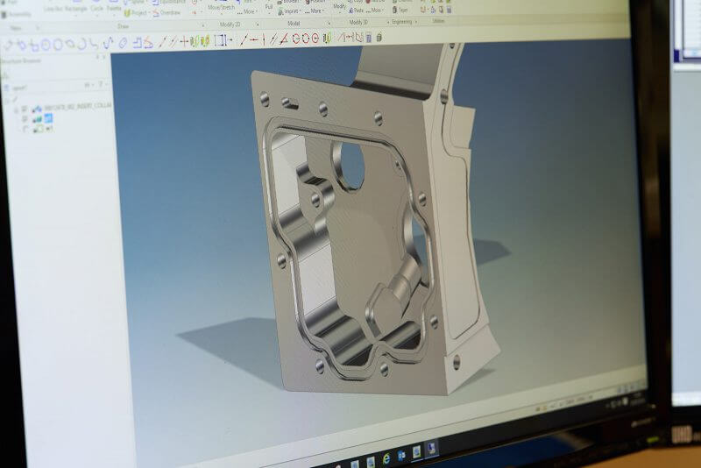Click the red horizontal line toolbar icon
This screenshot has width=701, height=468.
click(254, 40)
